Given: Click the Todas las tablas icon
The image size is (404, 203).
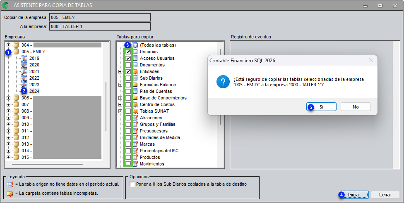Looking at the screenshot, I should [x=135, y=45].
